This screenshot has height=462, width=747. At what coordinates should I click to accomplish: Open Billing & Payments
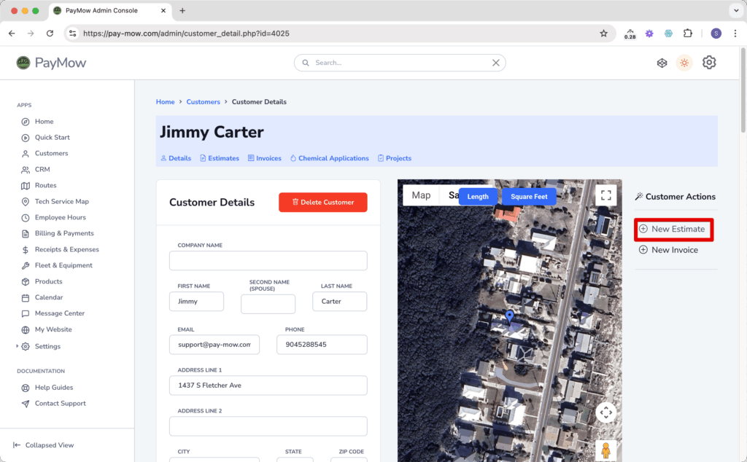pos(58,233)
